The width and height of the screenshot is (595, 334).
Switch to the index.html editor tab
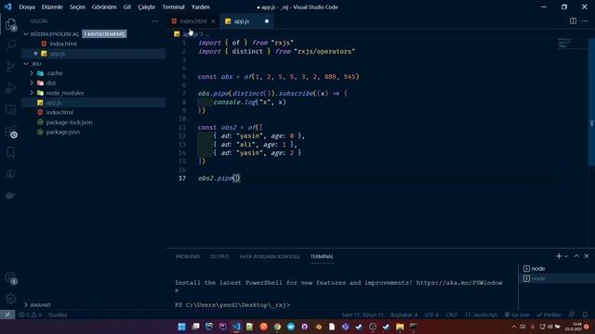point(193,21)
